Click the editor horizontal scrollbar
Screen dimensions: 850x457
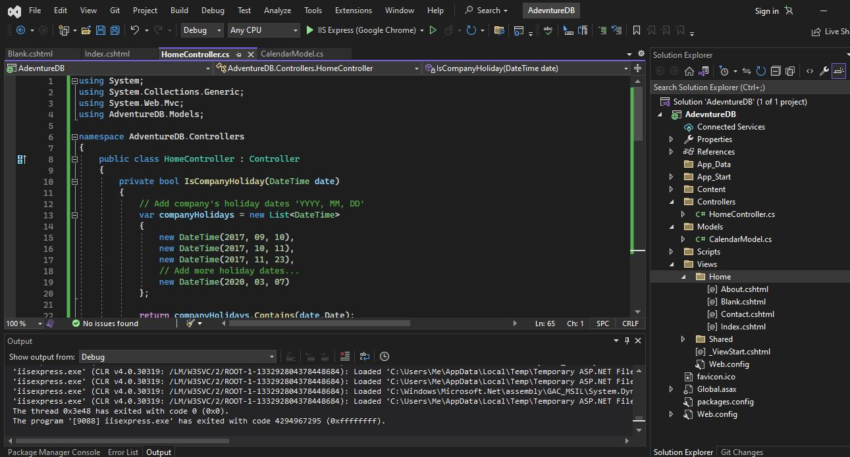pos(319,323)
